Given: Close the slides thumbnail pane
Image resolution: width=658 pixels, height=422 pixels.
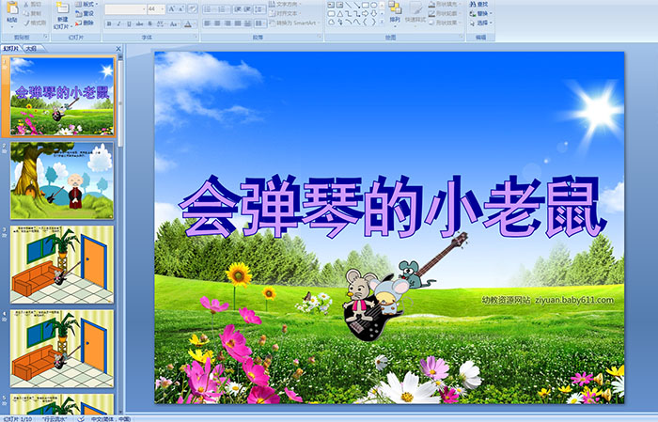Looking at the screenshot, I should coord(118,49).
